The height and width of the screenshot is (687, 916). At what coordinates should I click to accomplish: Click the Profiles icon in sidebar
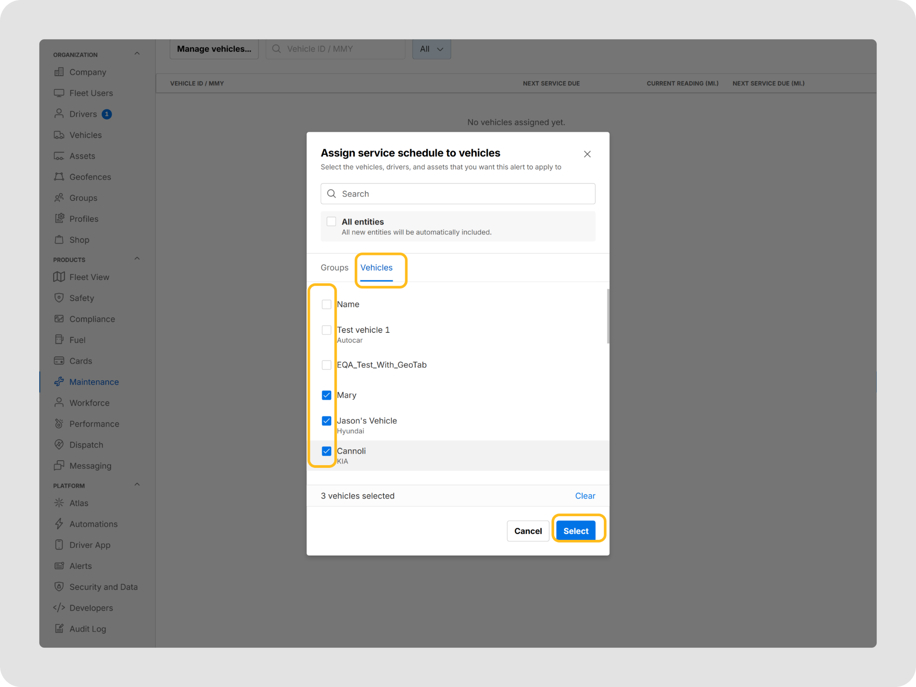59,219
